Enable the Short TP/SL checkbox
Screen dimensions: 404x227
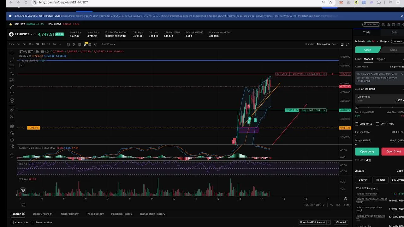(377, 124)
